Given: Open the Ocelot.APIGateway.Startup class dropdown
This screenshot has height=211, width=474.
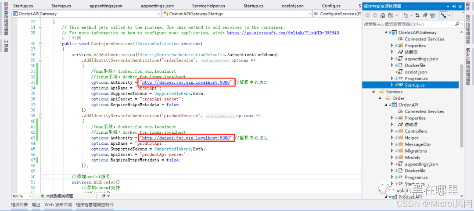Looking at the screenshot, I should coord(310,14).
